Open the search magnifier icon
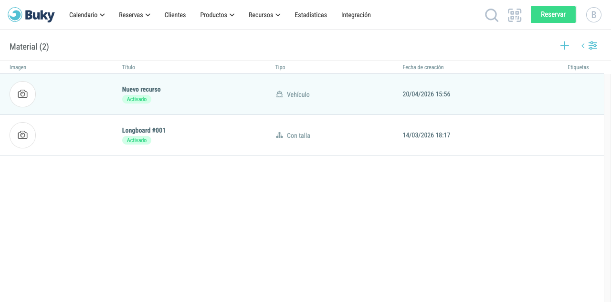This screenshot has width=611, height=302. 492,15
